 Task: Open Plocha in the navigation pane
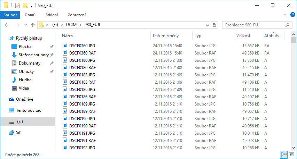25,47
